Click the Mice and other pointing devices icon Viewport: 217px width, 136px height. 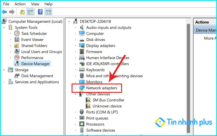(x=82, y=76)
